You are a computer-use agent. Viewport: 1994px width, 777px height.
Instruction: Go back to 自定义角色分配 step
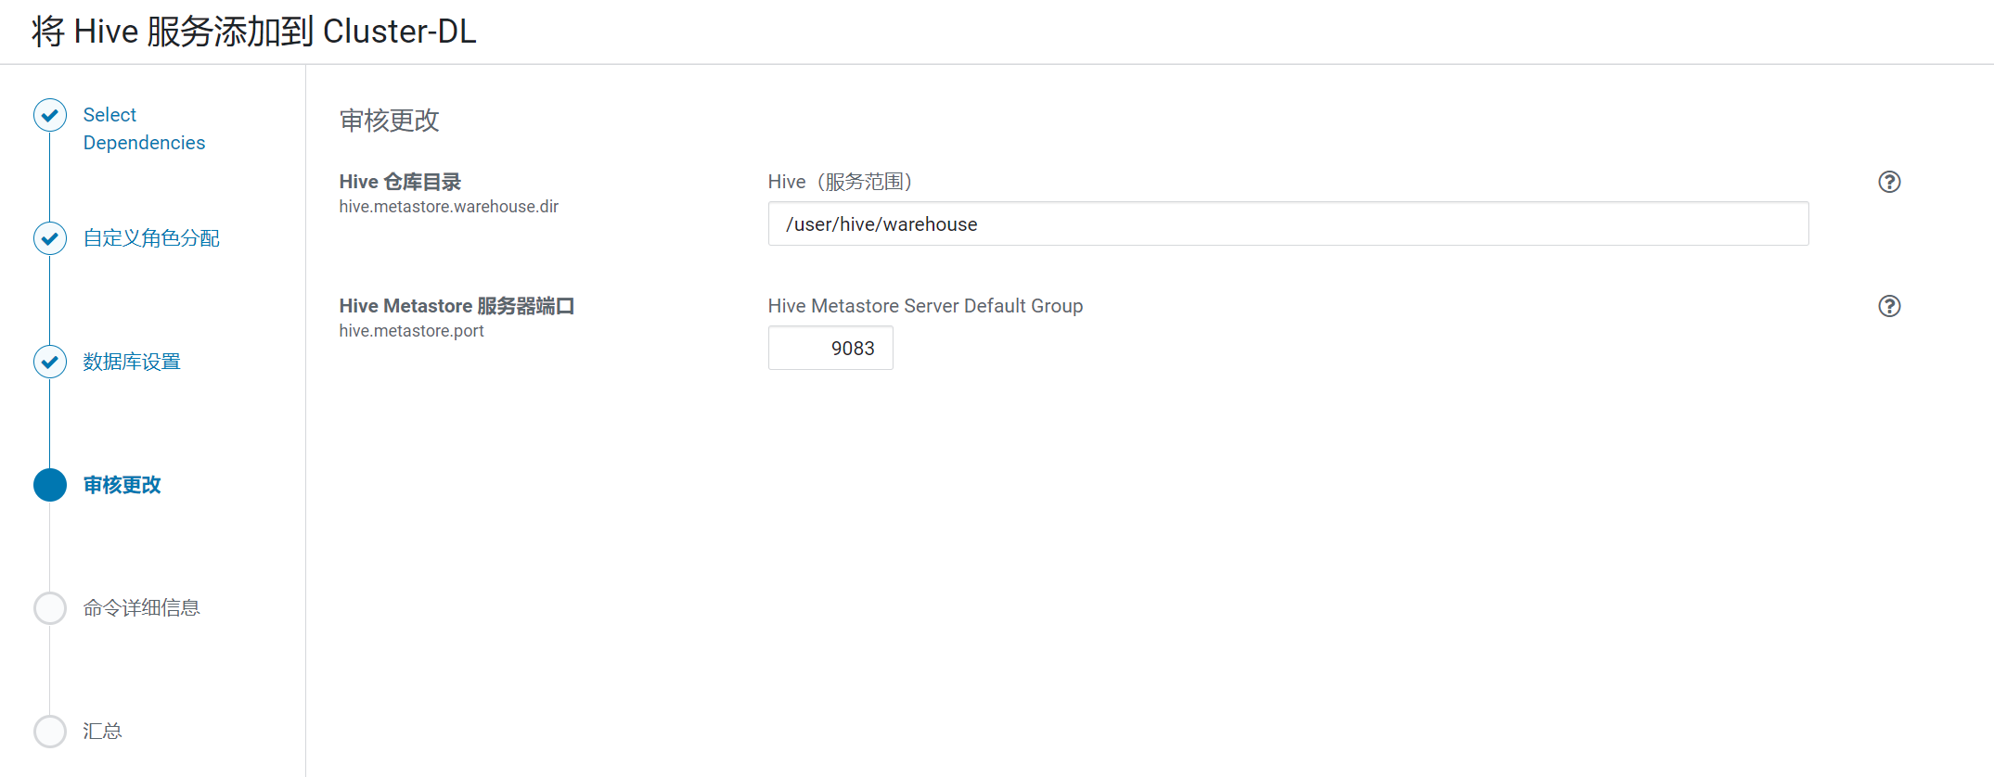coord(151,238)
